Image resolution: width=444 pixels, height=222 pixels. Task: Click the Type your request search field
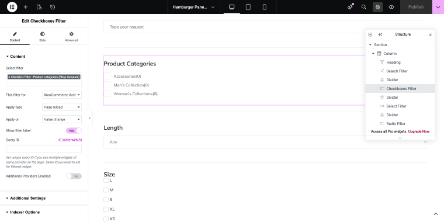tap(265, 27)
